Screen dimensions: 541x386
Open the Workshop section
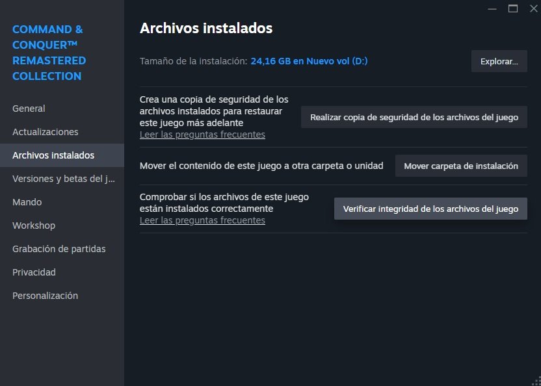pos(34,225)
